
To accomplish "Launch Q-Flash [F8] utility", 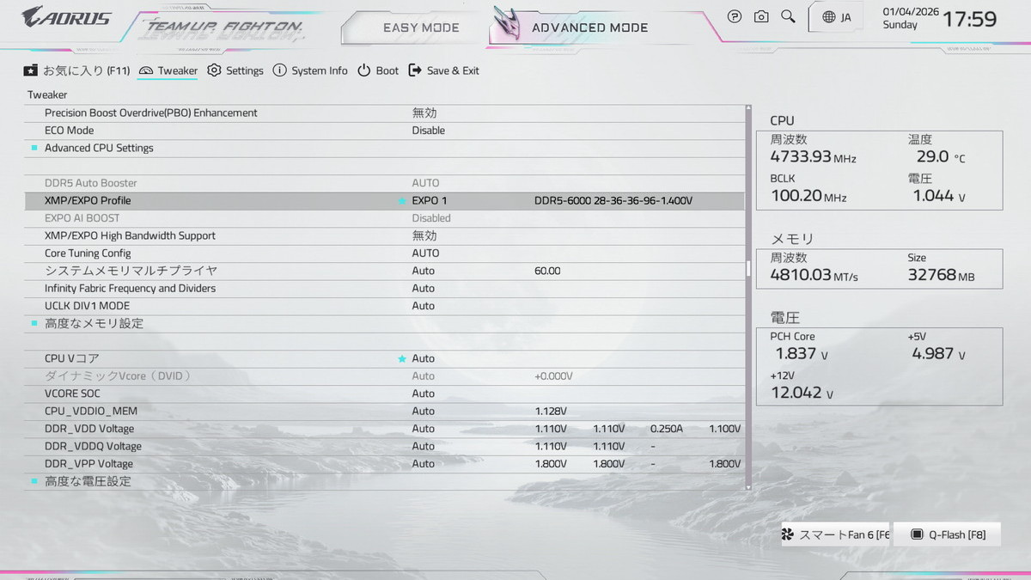I will pos(948,534).
